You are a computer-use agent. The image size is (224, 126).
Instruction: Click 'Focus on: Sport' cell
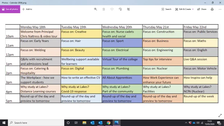pos(122,43)
